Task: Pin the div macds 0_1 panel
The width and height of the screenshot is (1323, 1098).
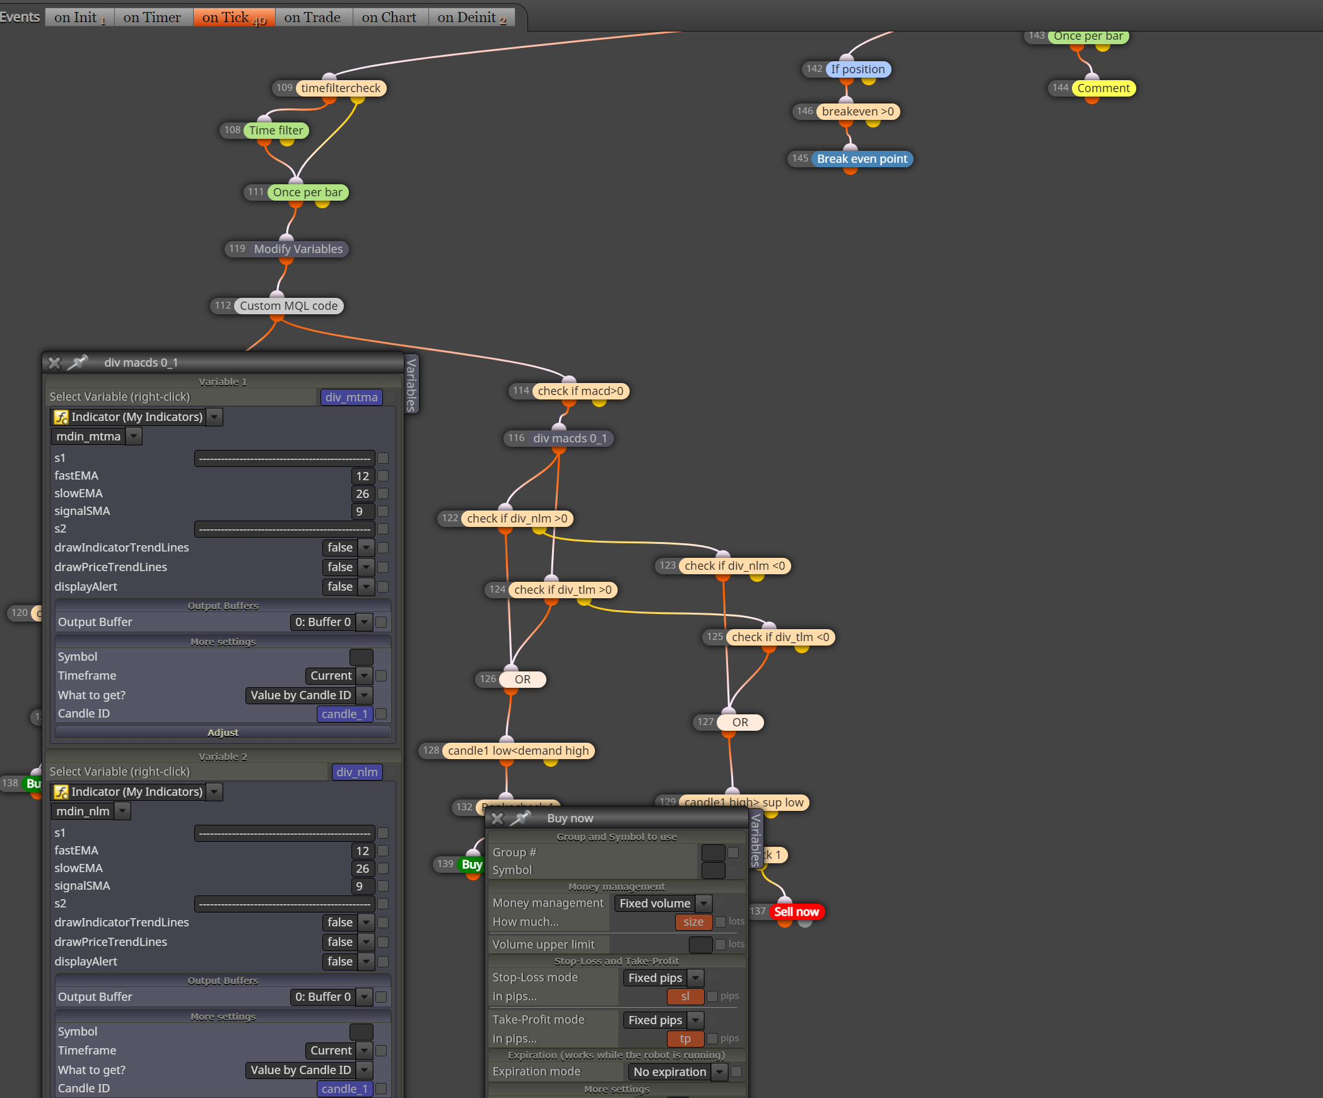Action: (x=78, y=362)
